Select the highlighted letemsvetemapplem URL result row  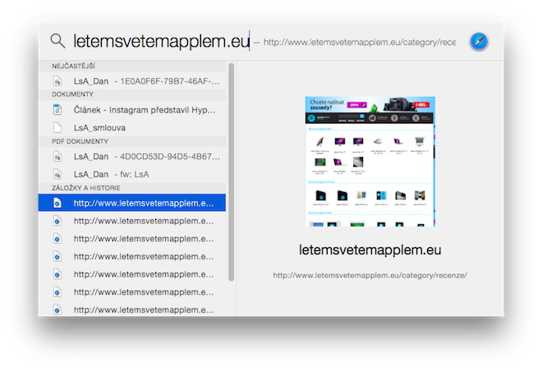tap(132, 203)
